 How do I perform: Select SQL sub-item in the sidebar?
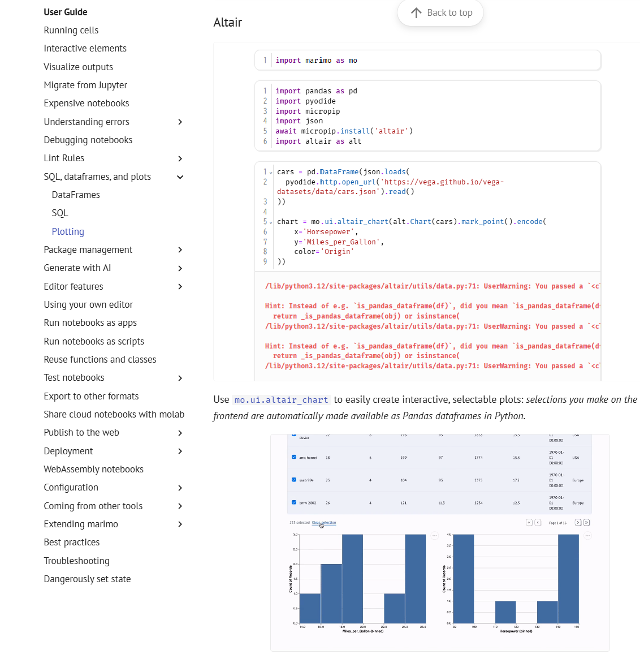coord(59,213)
